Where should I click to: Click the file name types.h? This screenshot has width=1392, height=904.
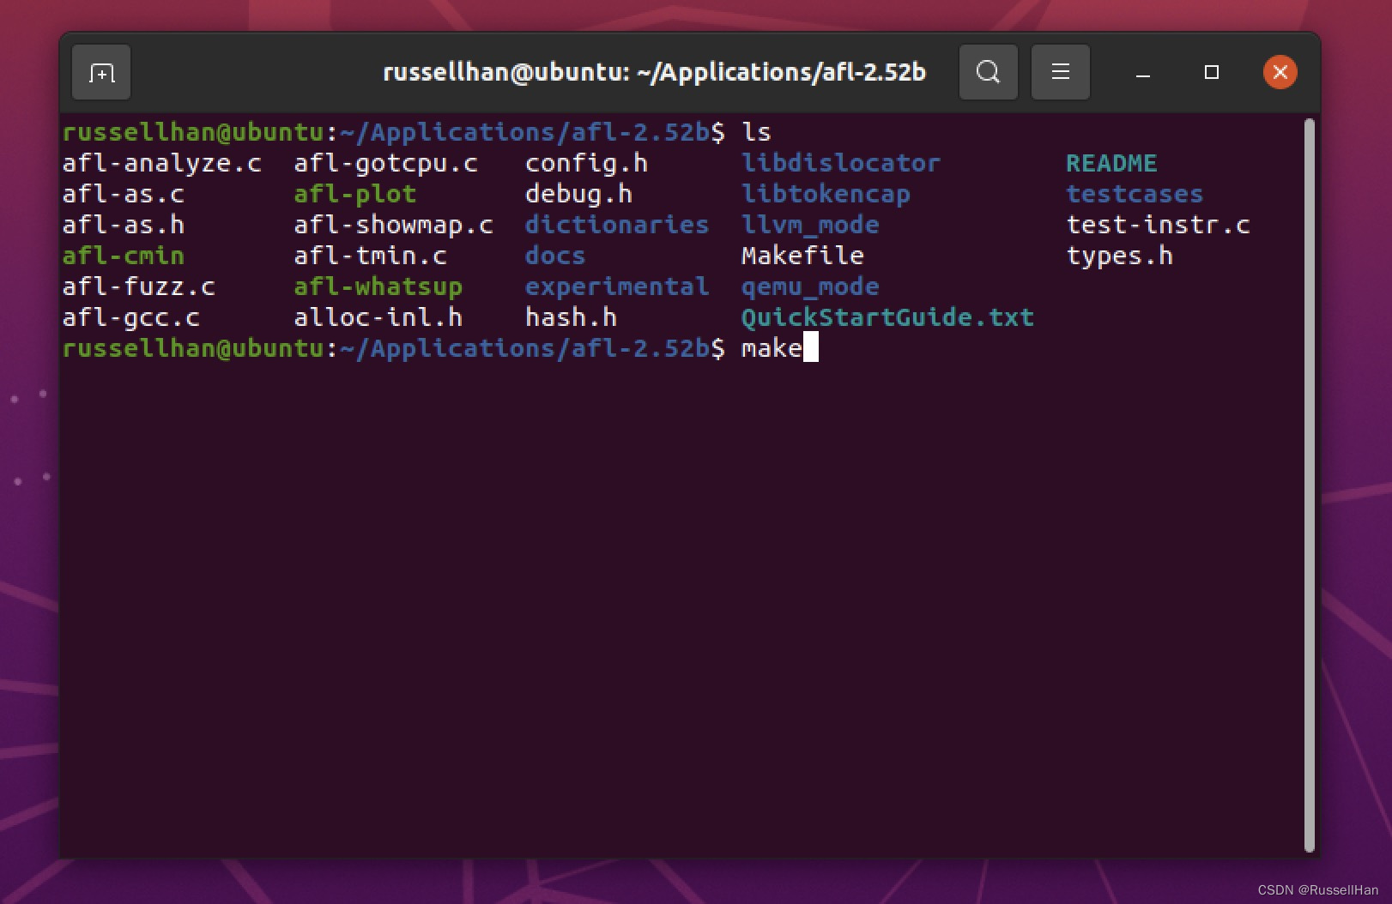[1119, 256]
